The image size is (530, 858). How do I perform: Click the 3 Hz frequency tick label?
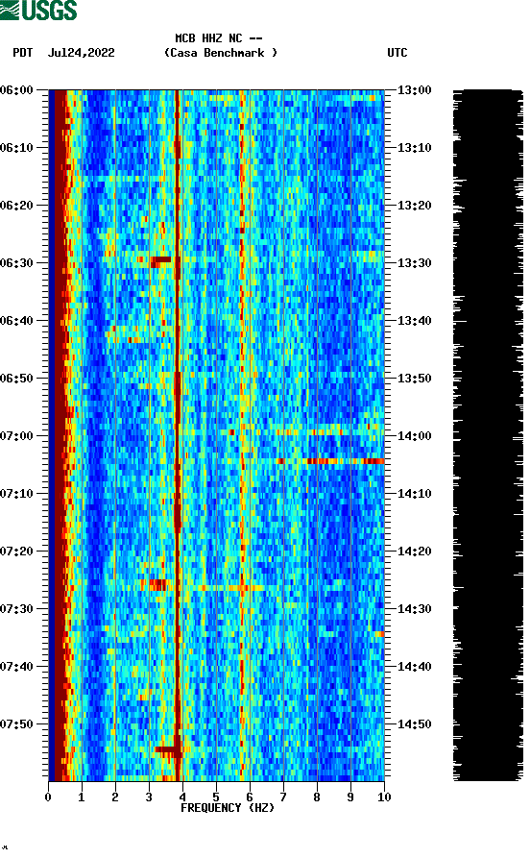[149, 797]
